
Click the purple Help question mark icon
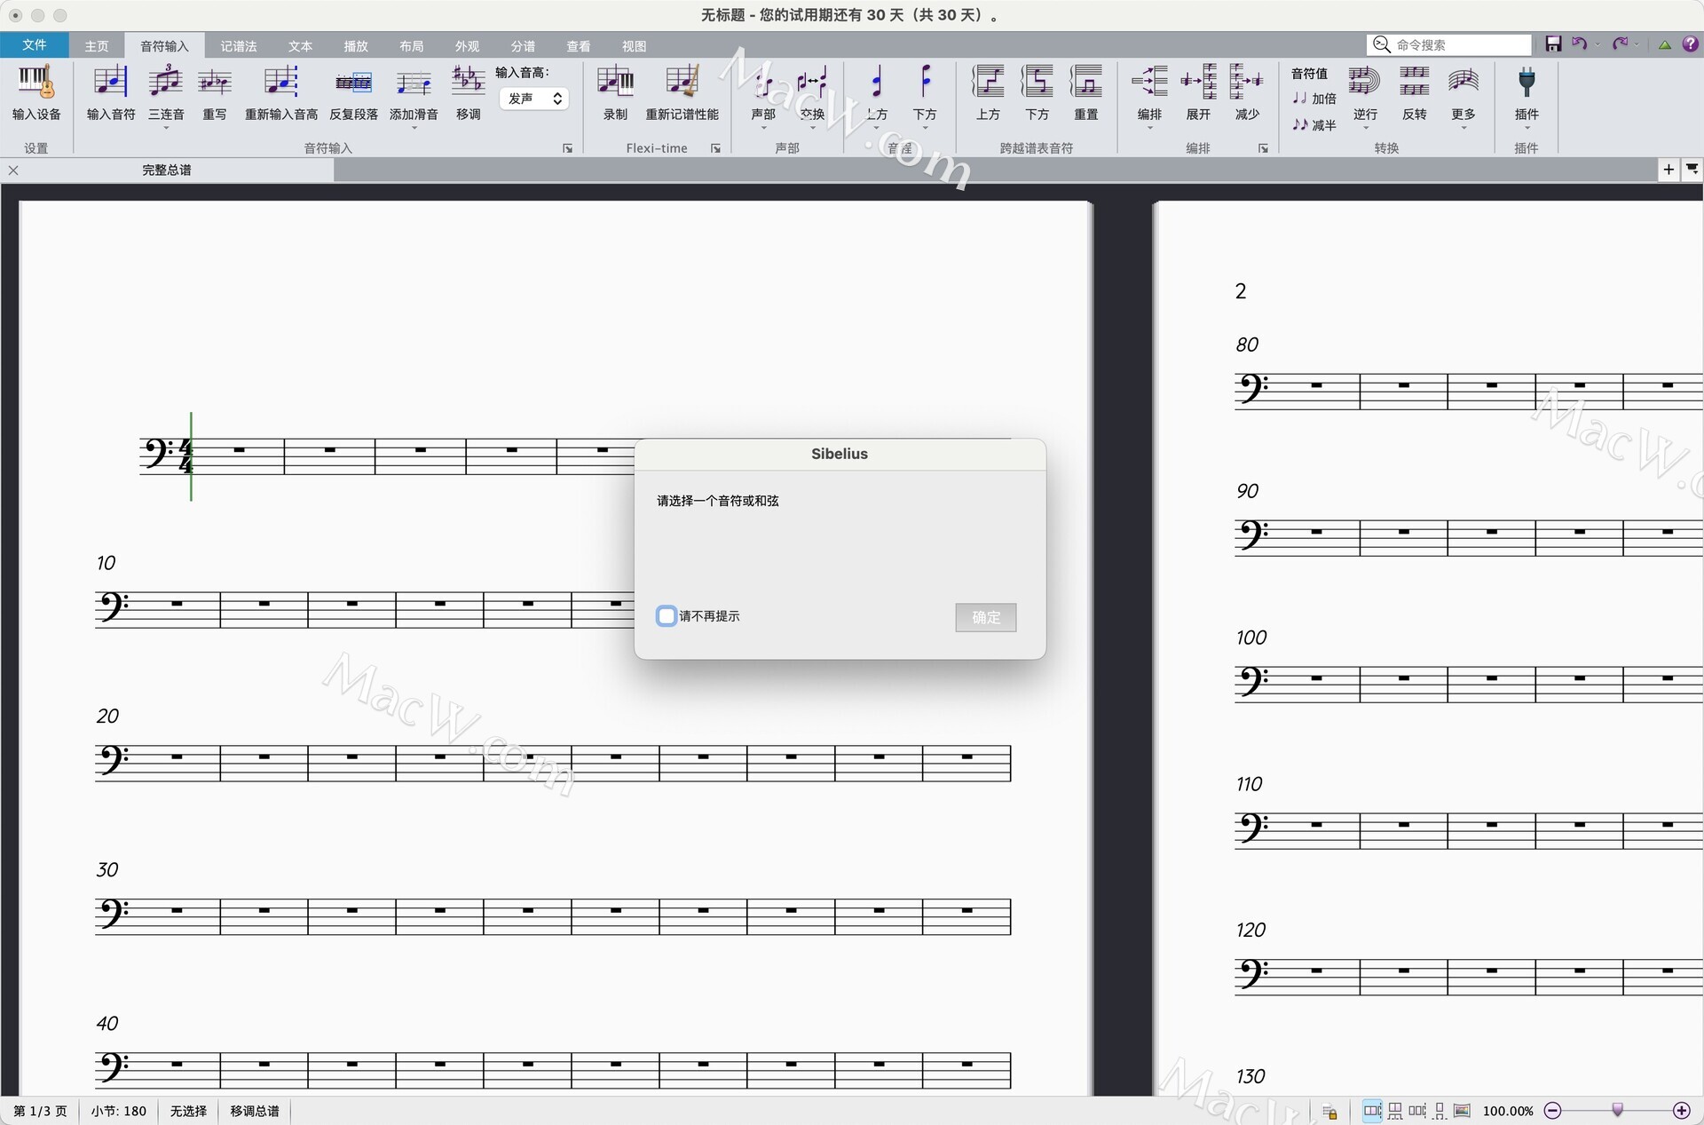1691,44
